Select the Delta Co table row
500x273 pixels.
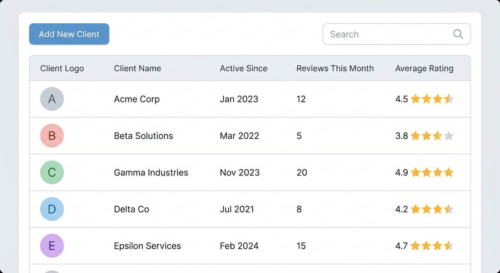(250, 209)
